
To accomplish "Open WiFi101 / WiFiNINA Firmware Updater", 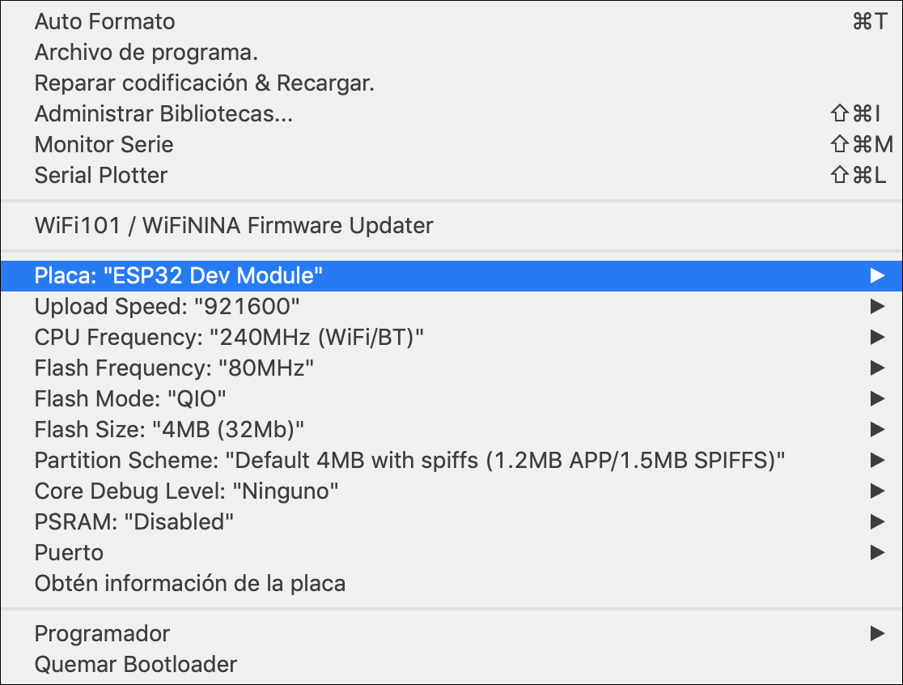I will [451, 225].
